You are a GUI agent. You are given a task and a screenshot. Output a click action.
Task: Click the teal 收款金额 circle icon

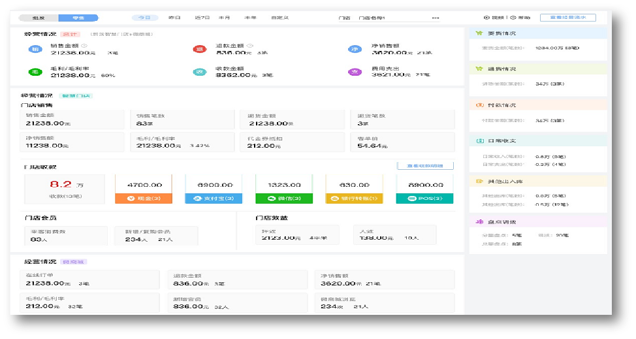pyautogui.click(x=200, y=73)
